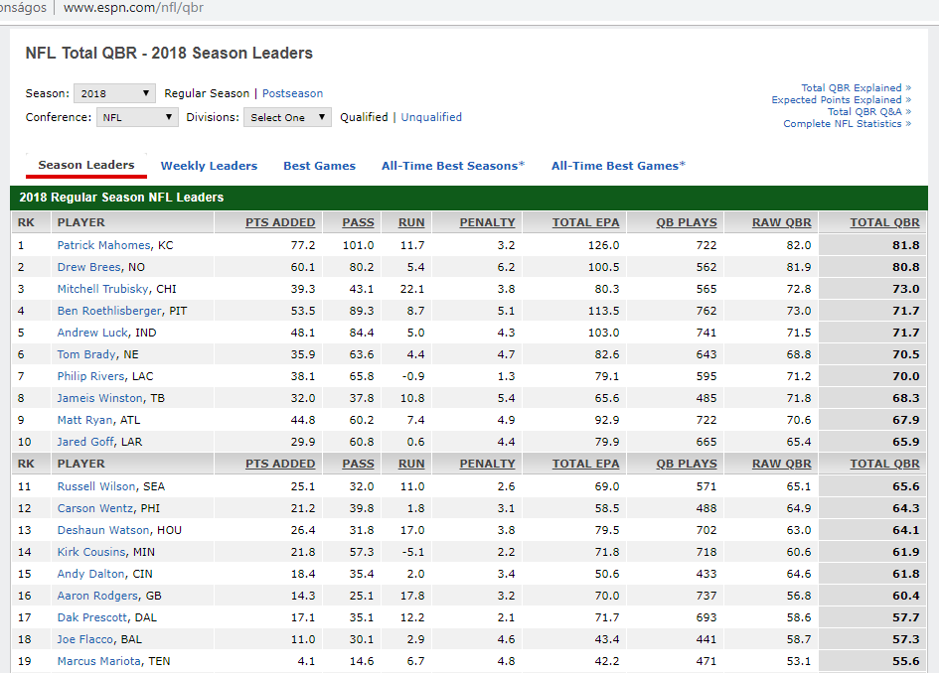Click Mahomes' Total QBR value 81.8

(x=906, y=245)
